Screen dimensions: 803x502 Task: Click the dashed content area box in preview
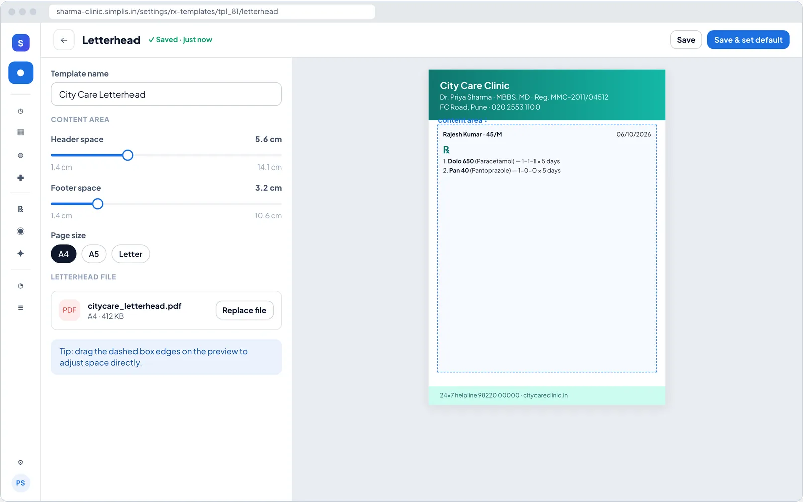click(x=547, y=248)
